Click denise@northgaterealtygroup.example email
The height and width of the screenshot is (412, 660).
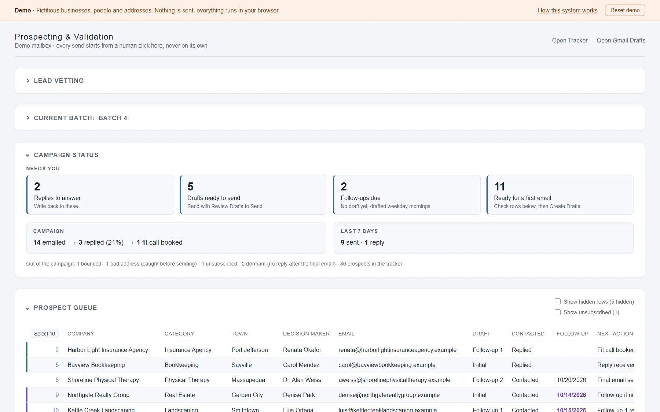[x=389, y=395]
